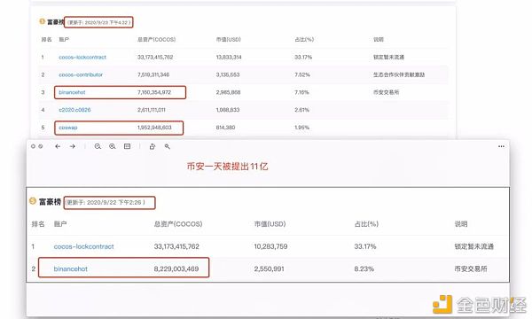Image resolution: width=532 pixels, height=319 pixels.
Task: Zoom in using the plus magnifier
Action: (x=113, y=146)
